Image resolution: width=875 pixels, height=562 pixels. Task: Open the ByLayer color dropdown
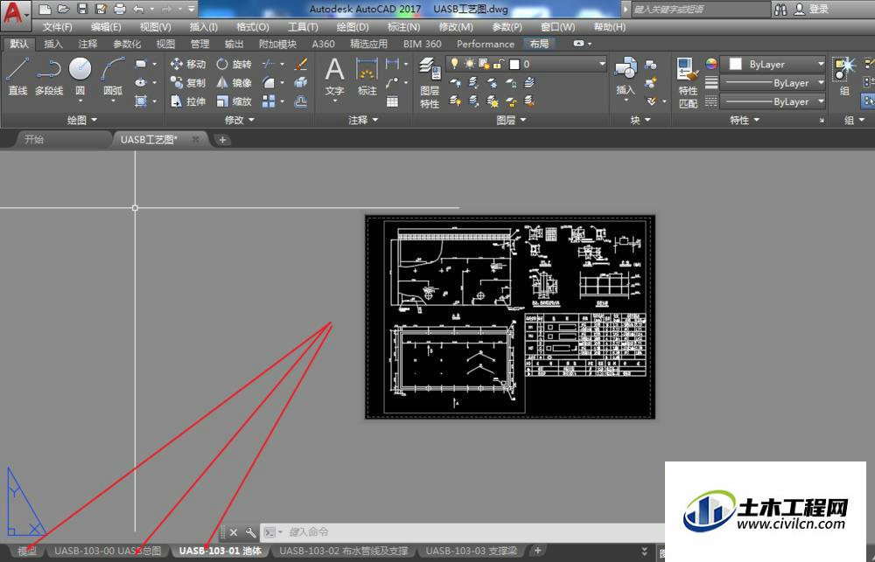[773, 64]
